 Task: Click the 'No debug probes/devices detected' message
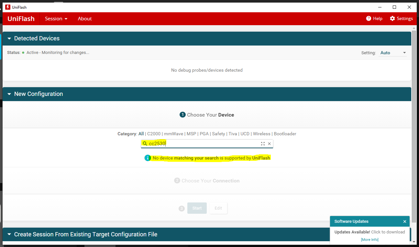[207, 70]
